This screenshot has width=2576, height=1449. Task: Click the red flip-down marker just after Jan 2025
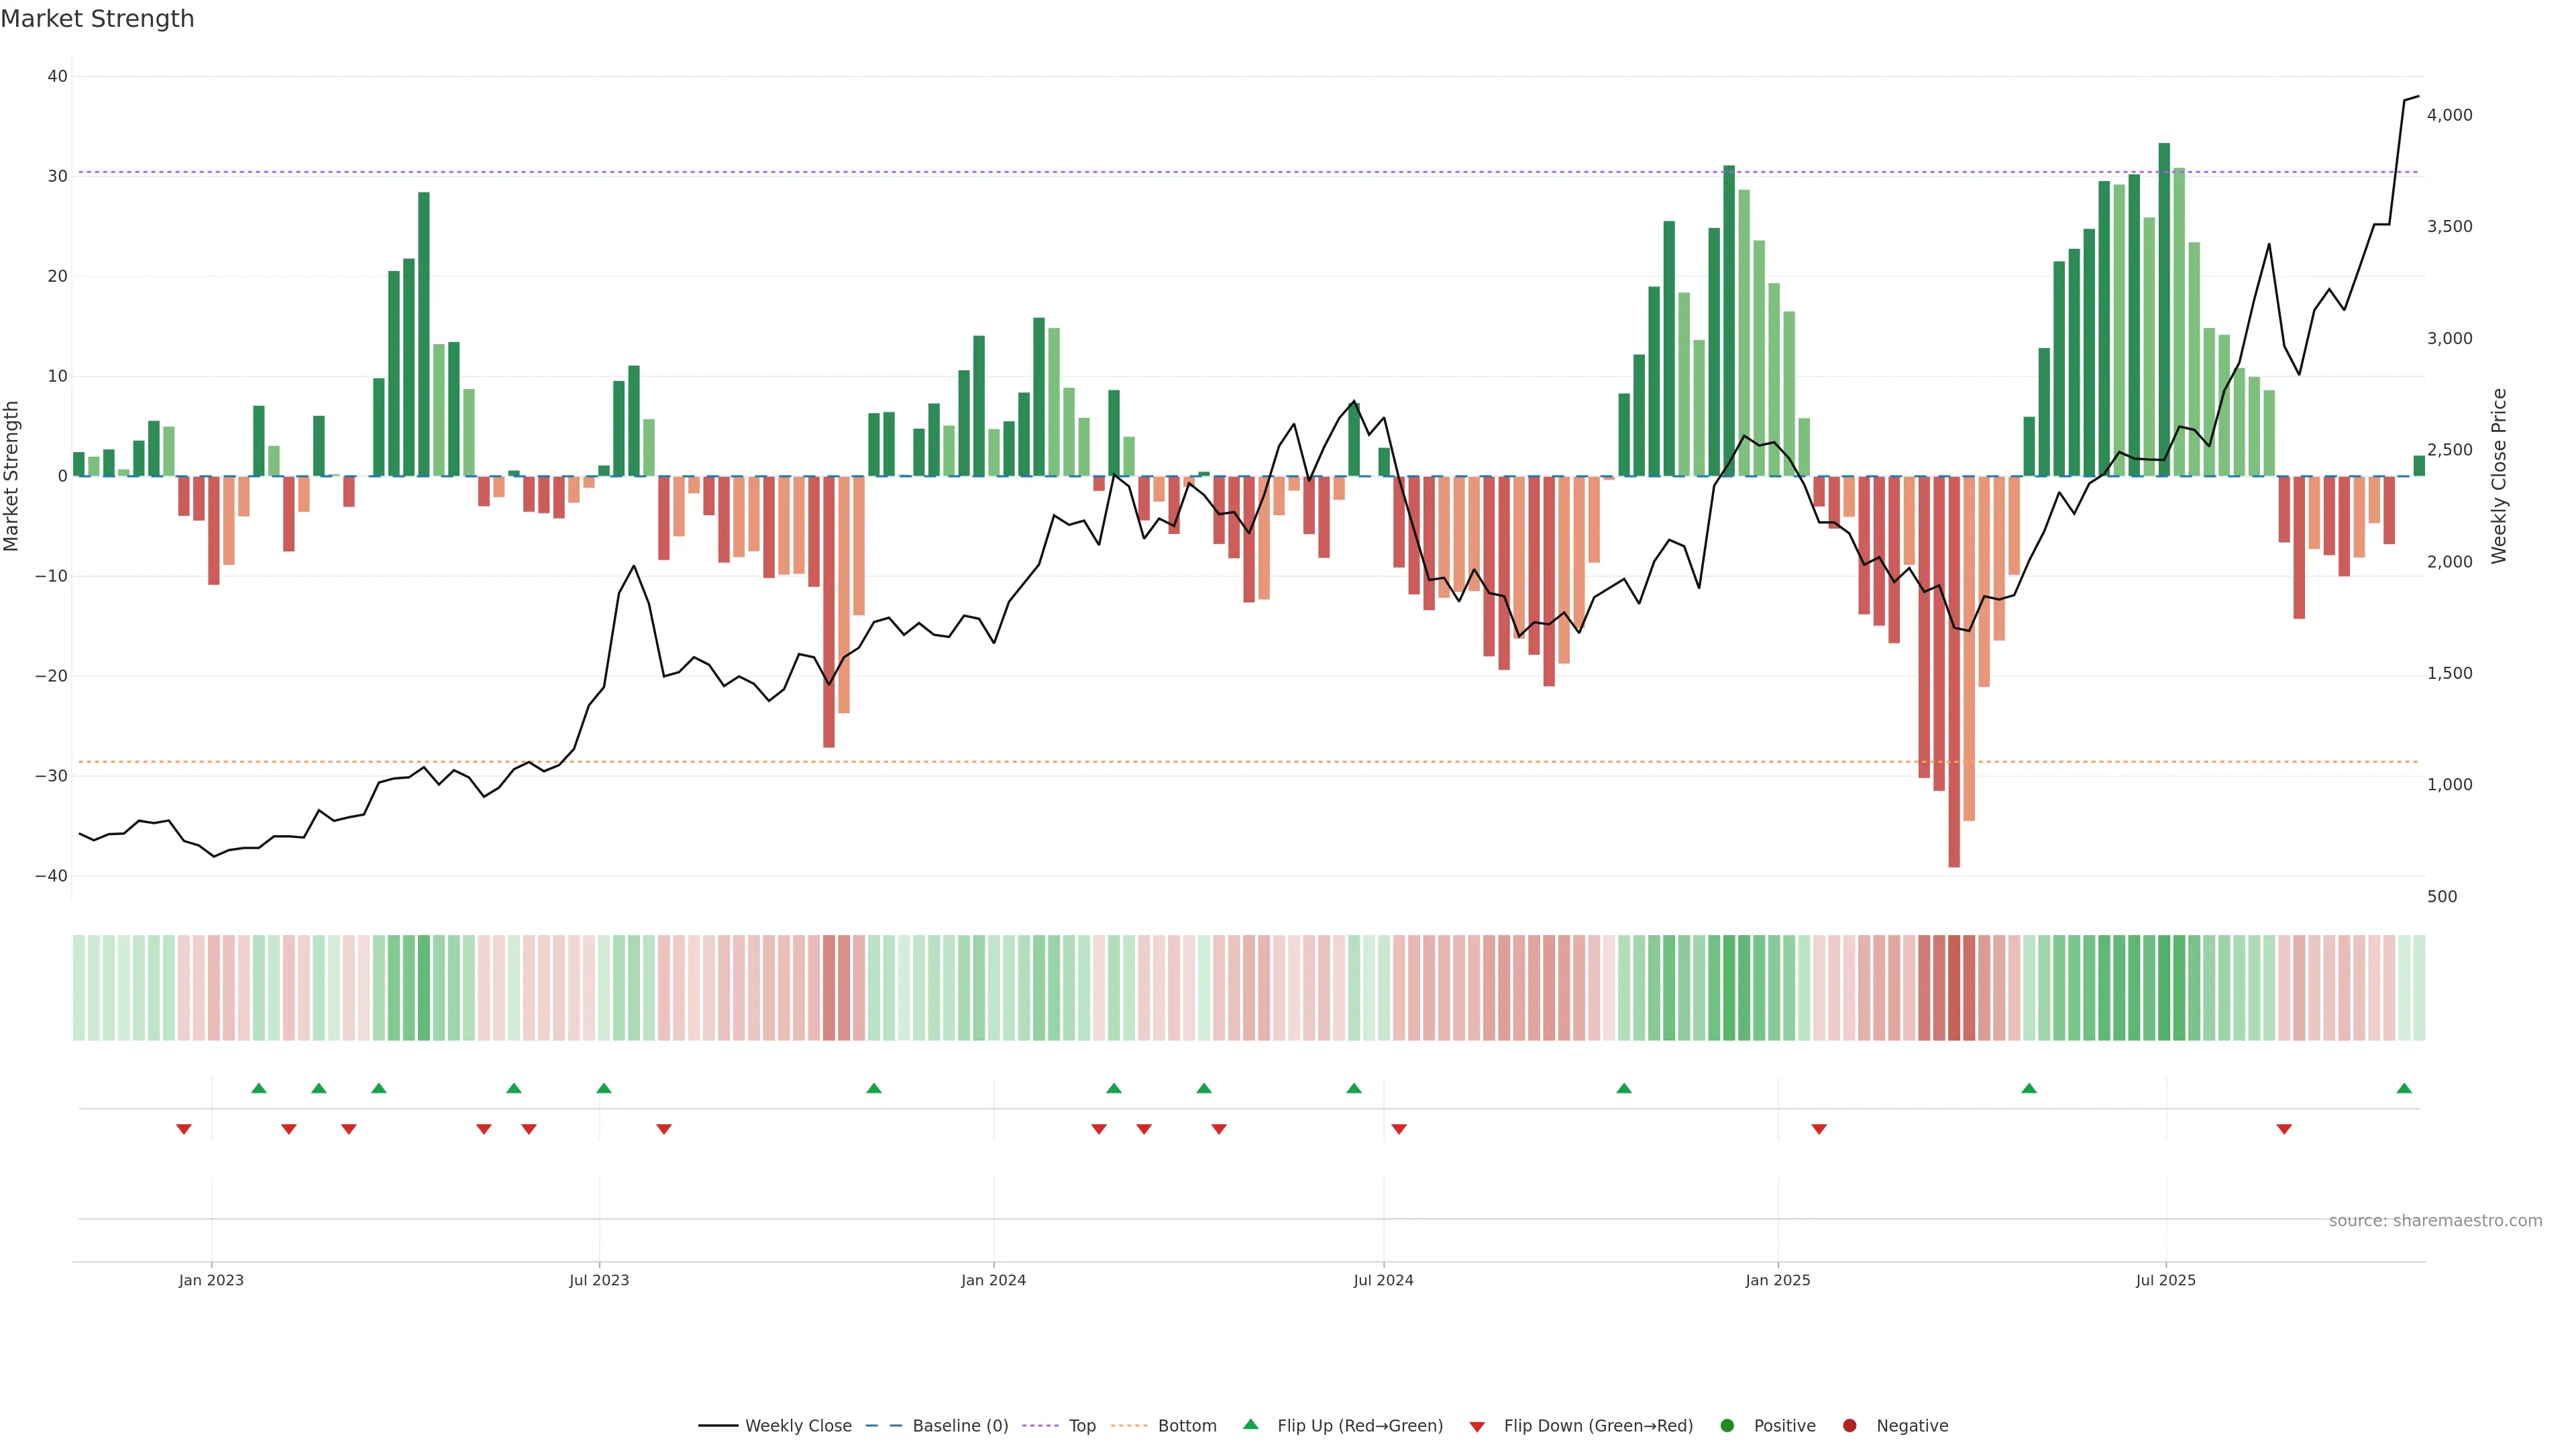1819,1129
